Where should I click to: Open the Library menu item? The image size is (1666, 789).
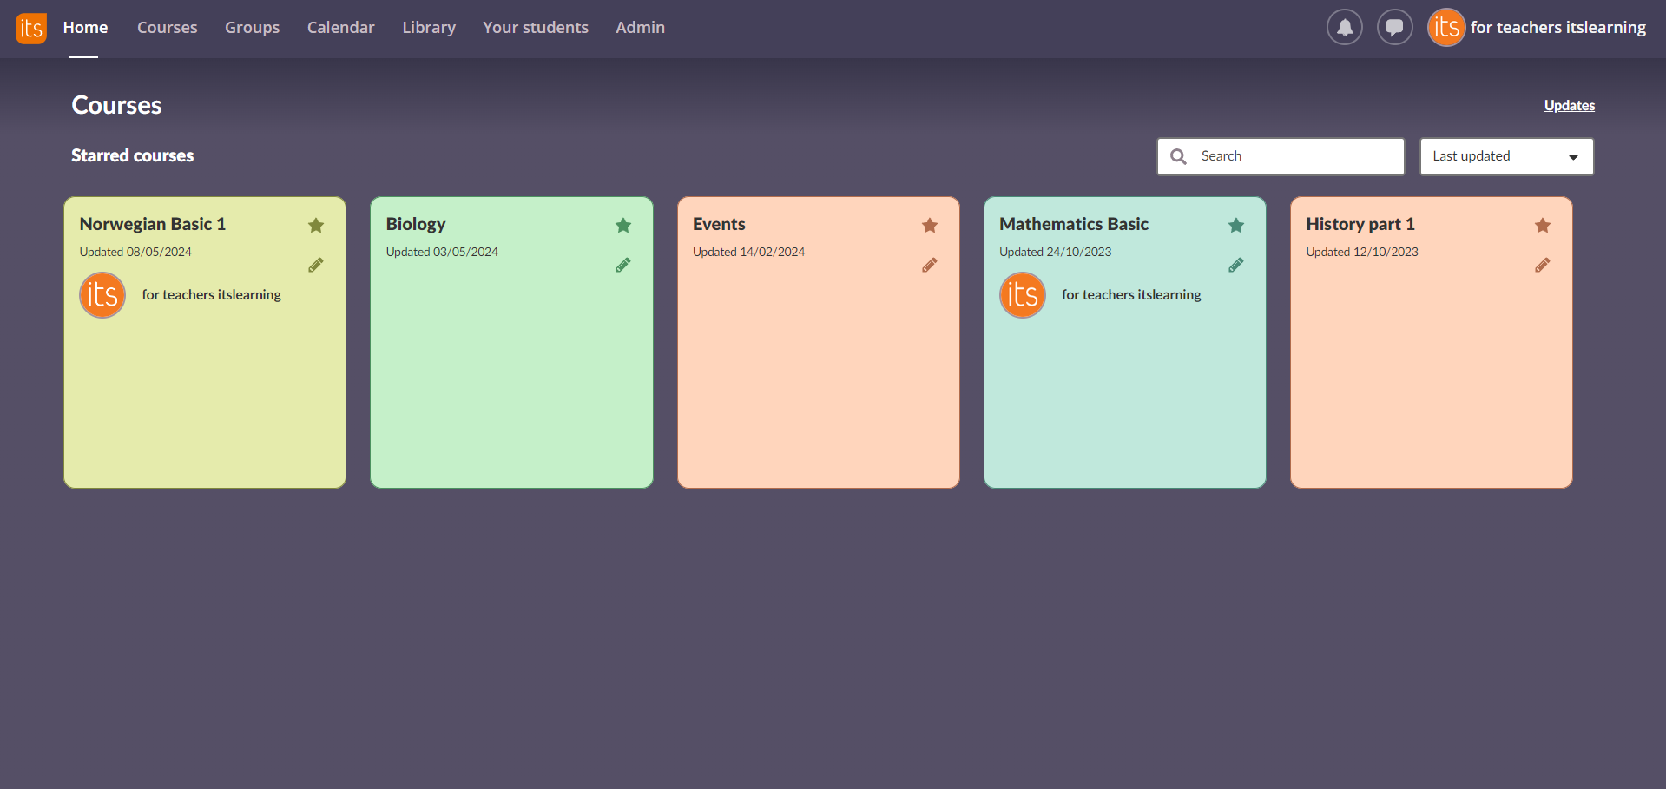click(x=428, y=28)
